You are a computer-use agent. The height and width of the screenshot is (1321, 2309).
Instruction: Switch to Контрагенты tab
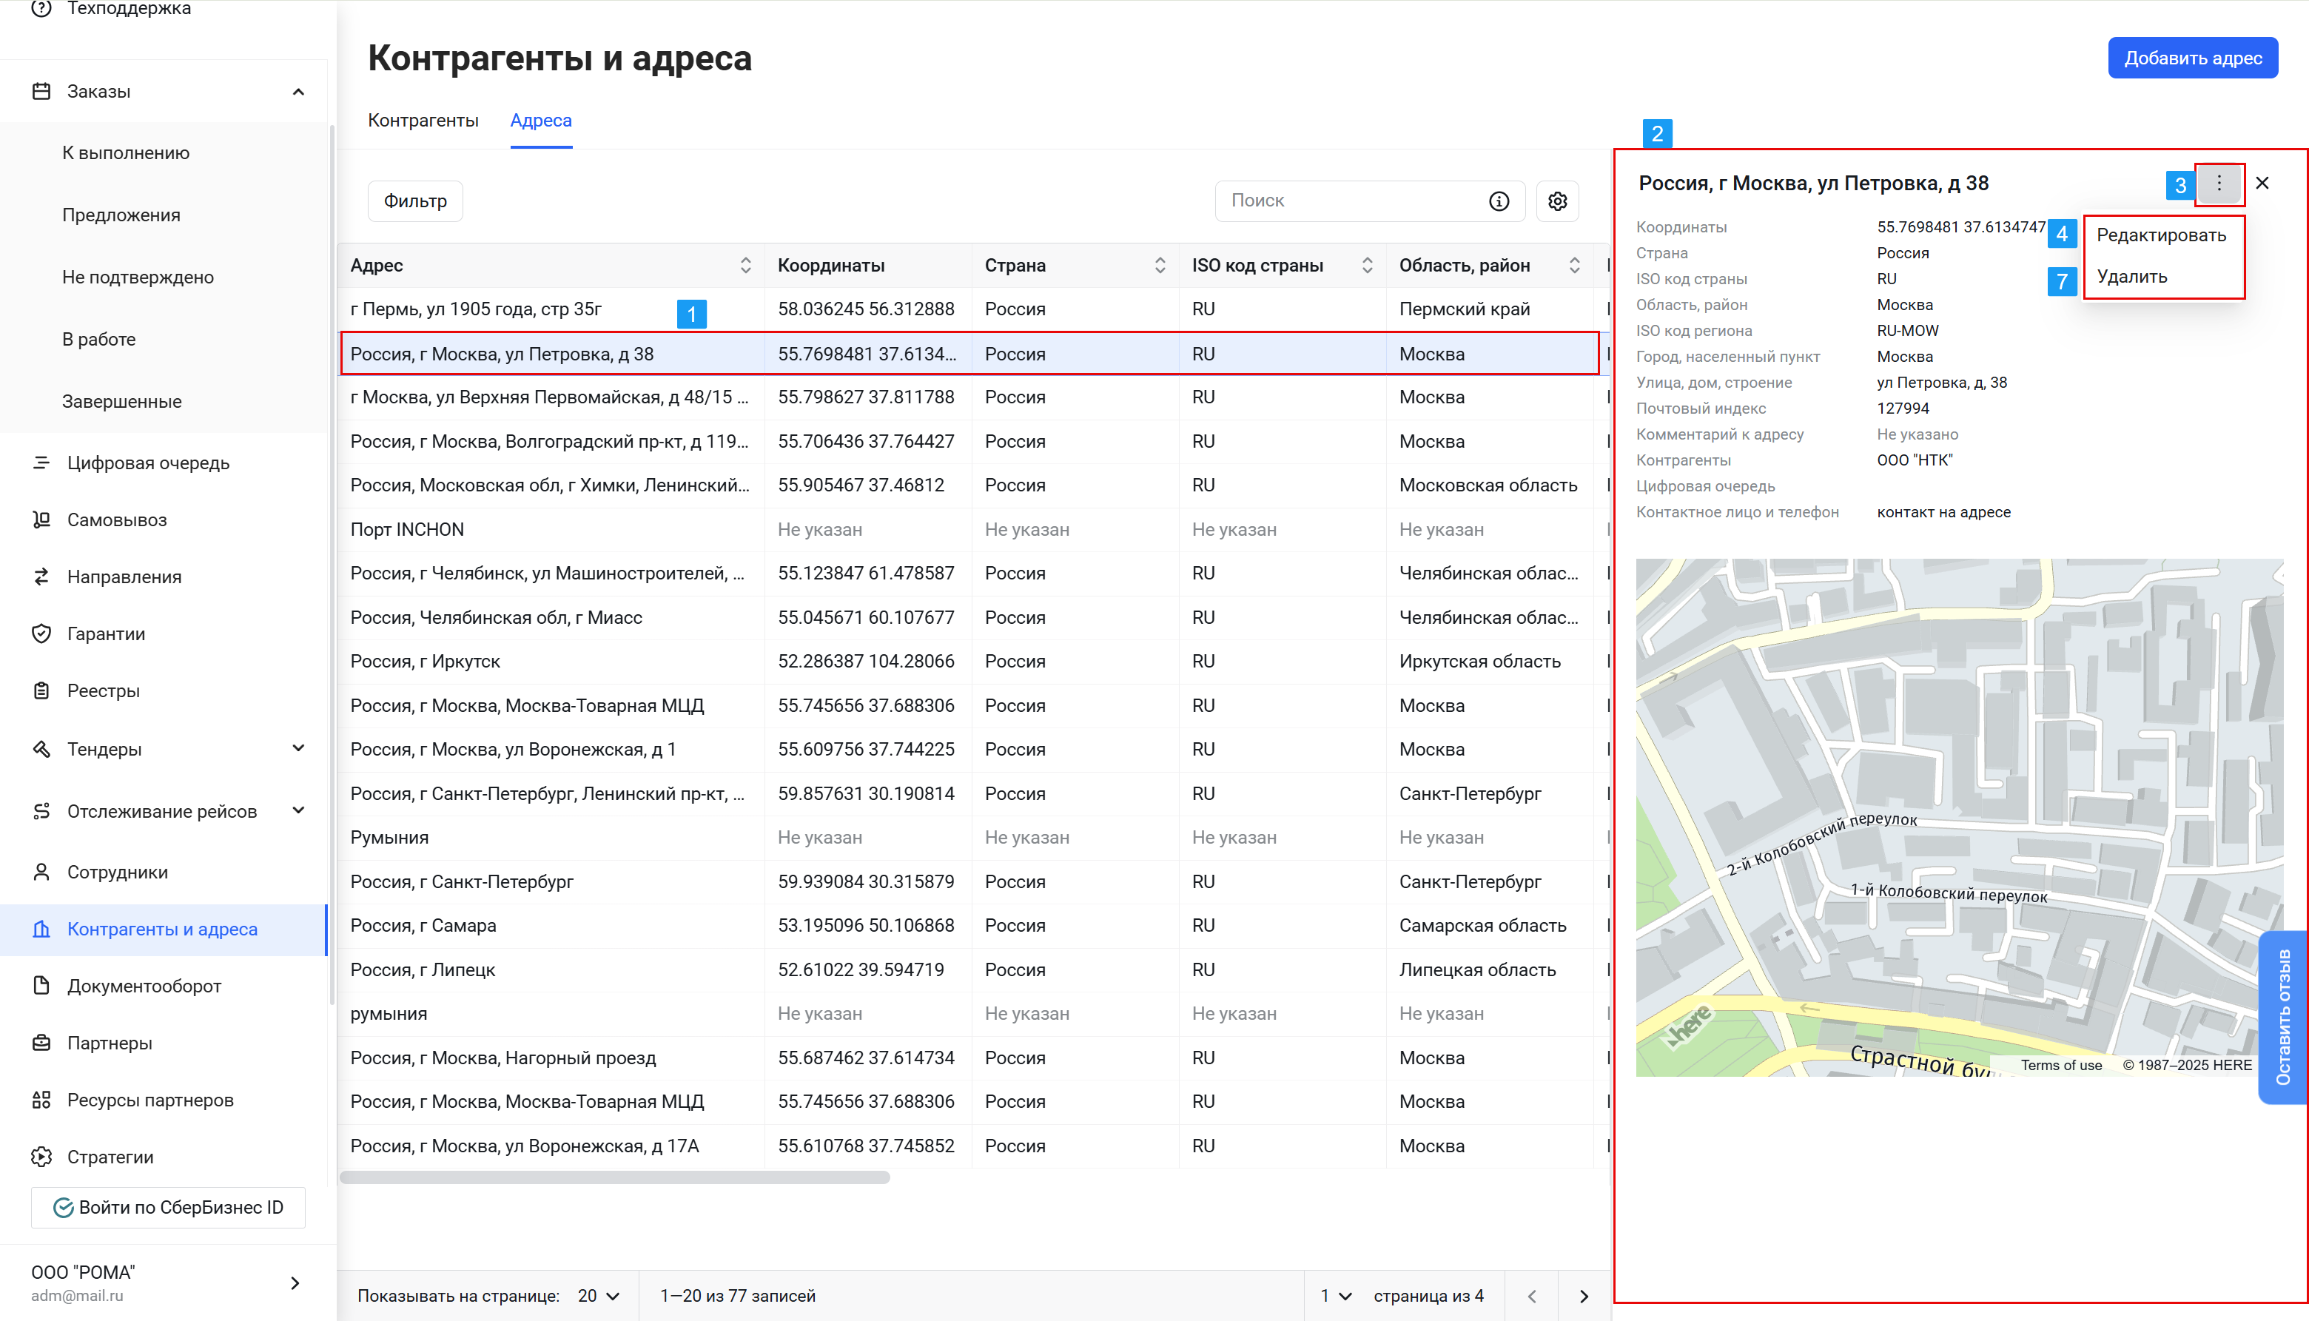point(423,121)
